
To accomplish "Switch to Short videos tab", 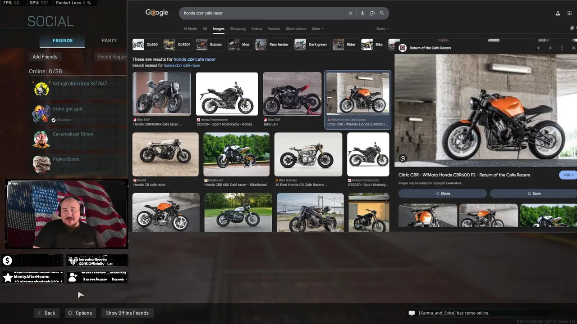I will pos(296,29).
